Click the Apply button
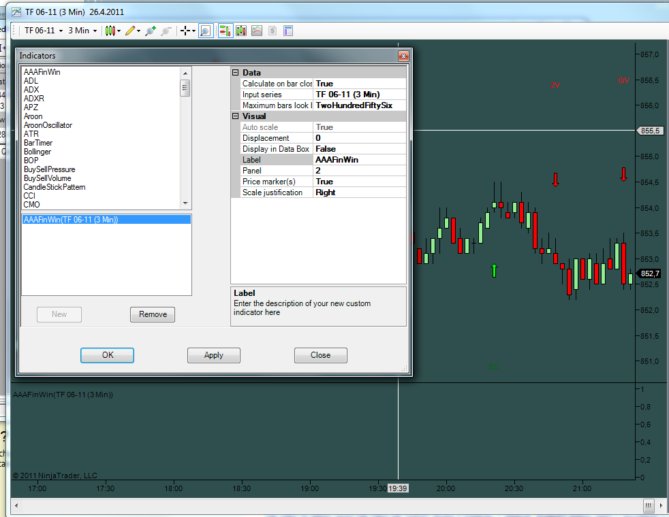 tap(214, 355)
